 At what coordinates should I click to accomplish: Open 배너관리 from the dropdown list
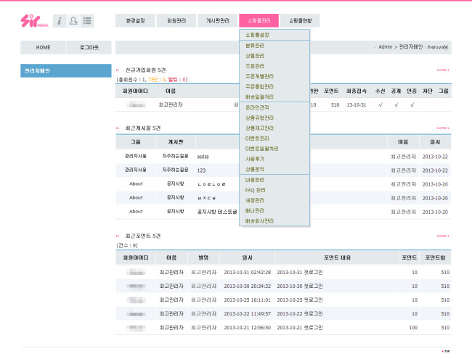[x=256, y=210]
